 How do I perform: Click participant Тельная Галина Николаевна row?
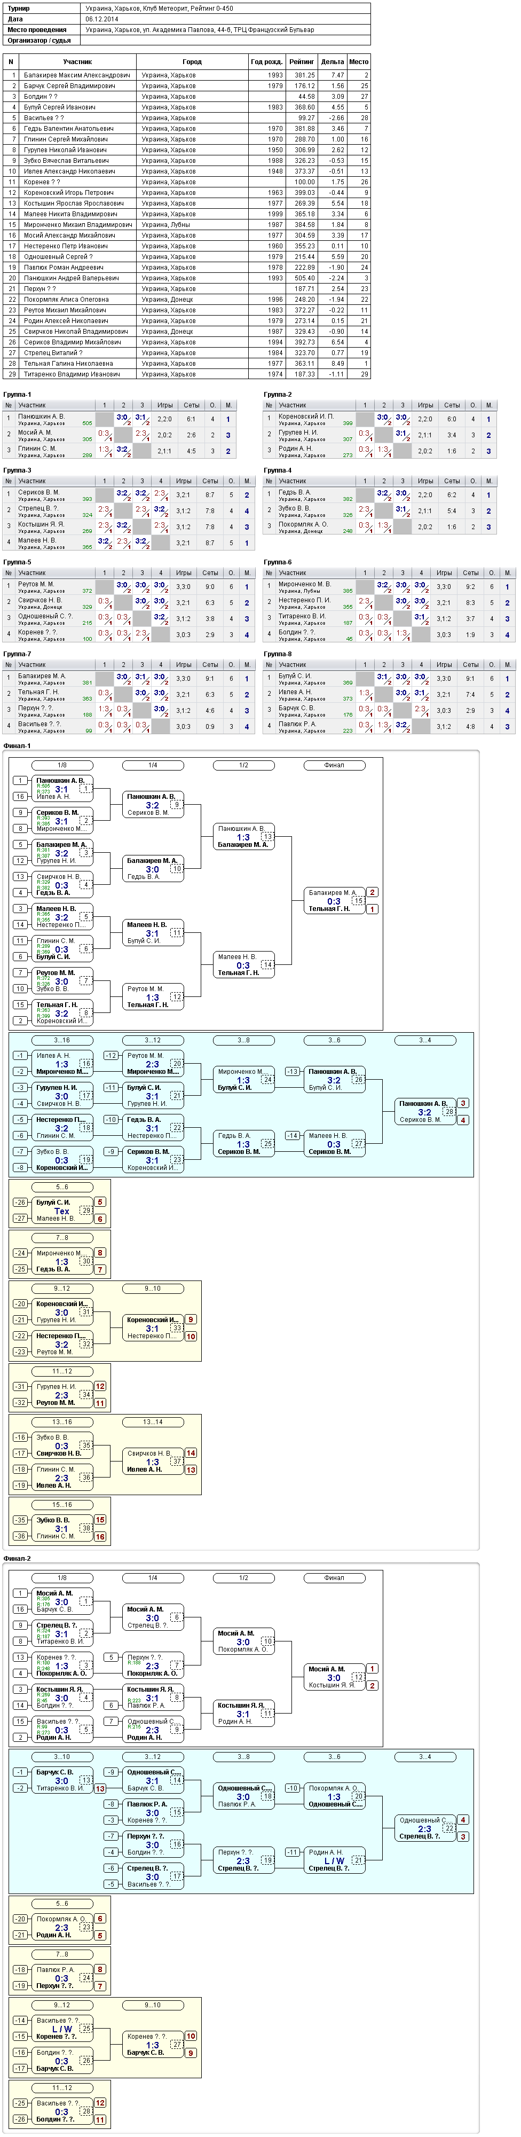click(x=187, y=363)
